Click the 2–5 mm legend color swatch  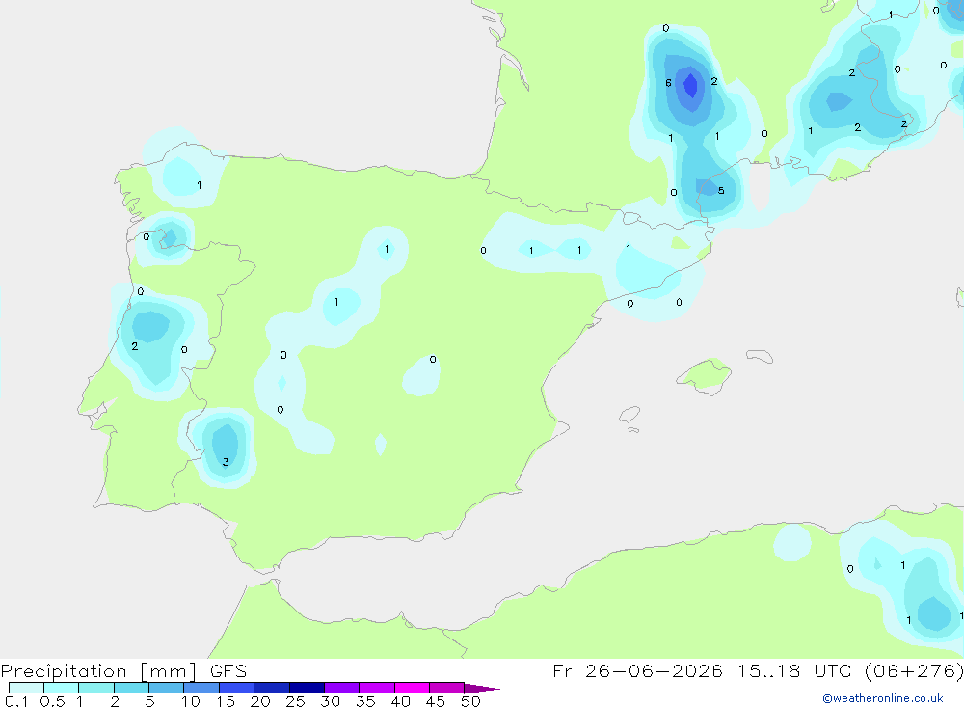[131, 688]
